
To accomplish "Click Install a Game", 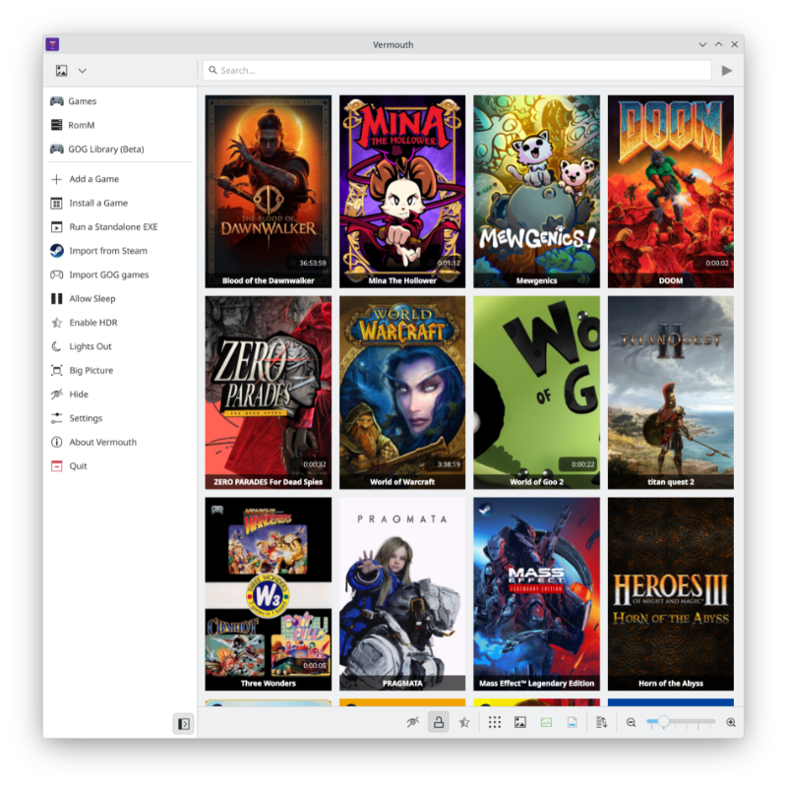I will pos(120,203).
